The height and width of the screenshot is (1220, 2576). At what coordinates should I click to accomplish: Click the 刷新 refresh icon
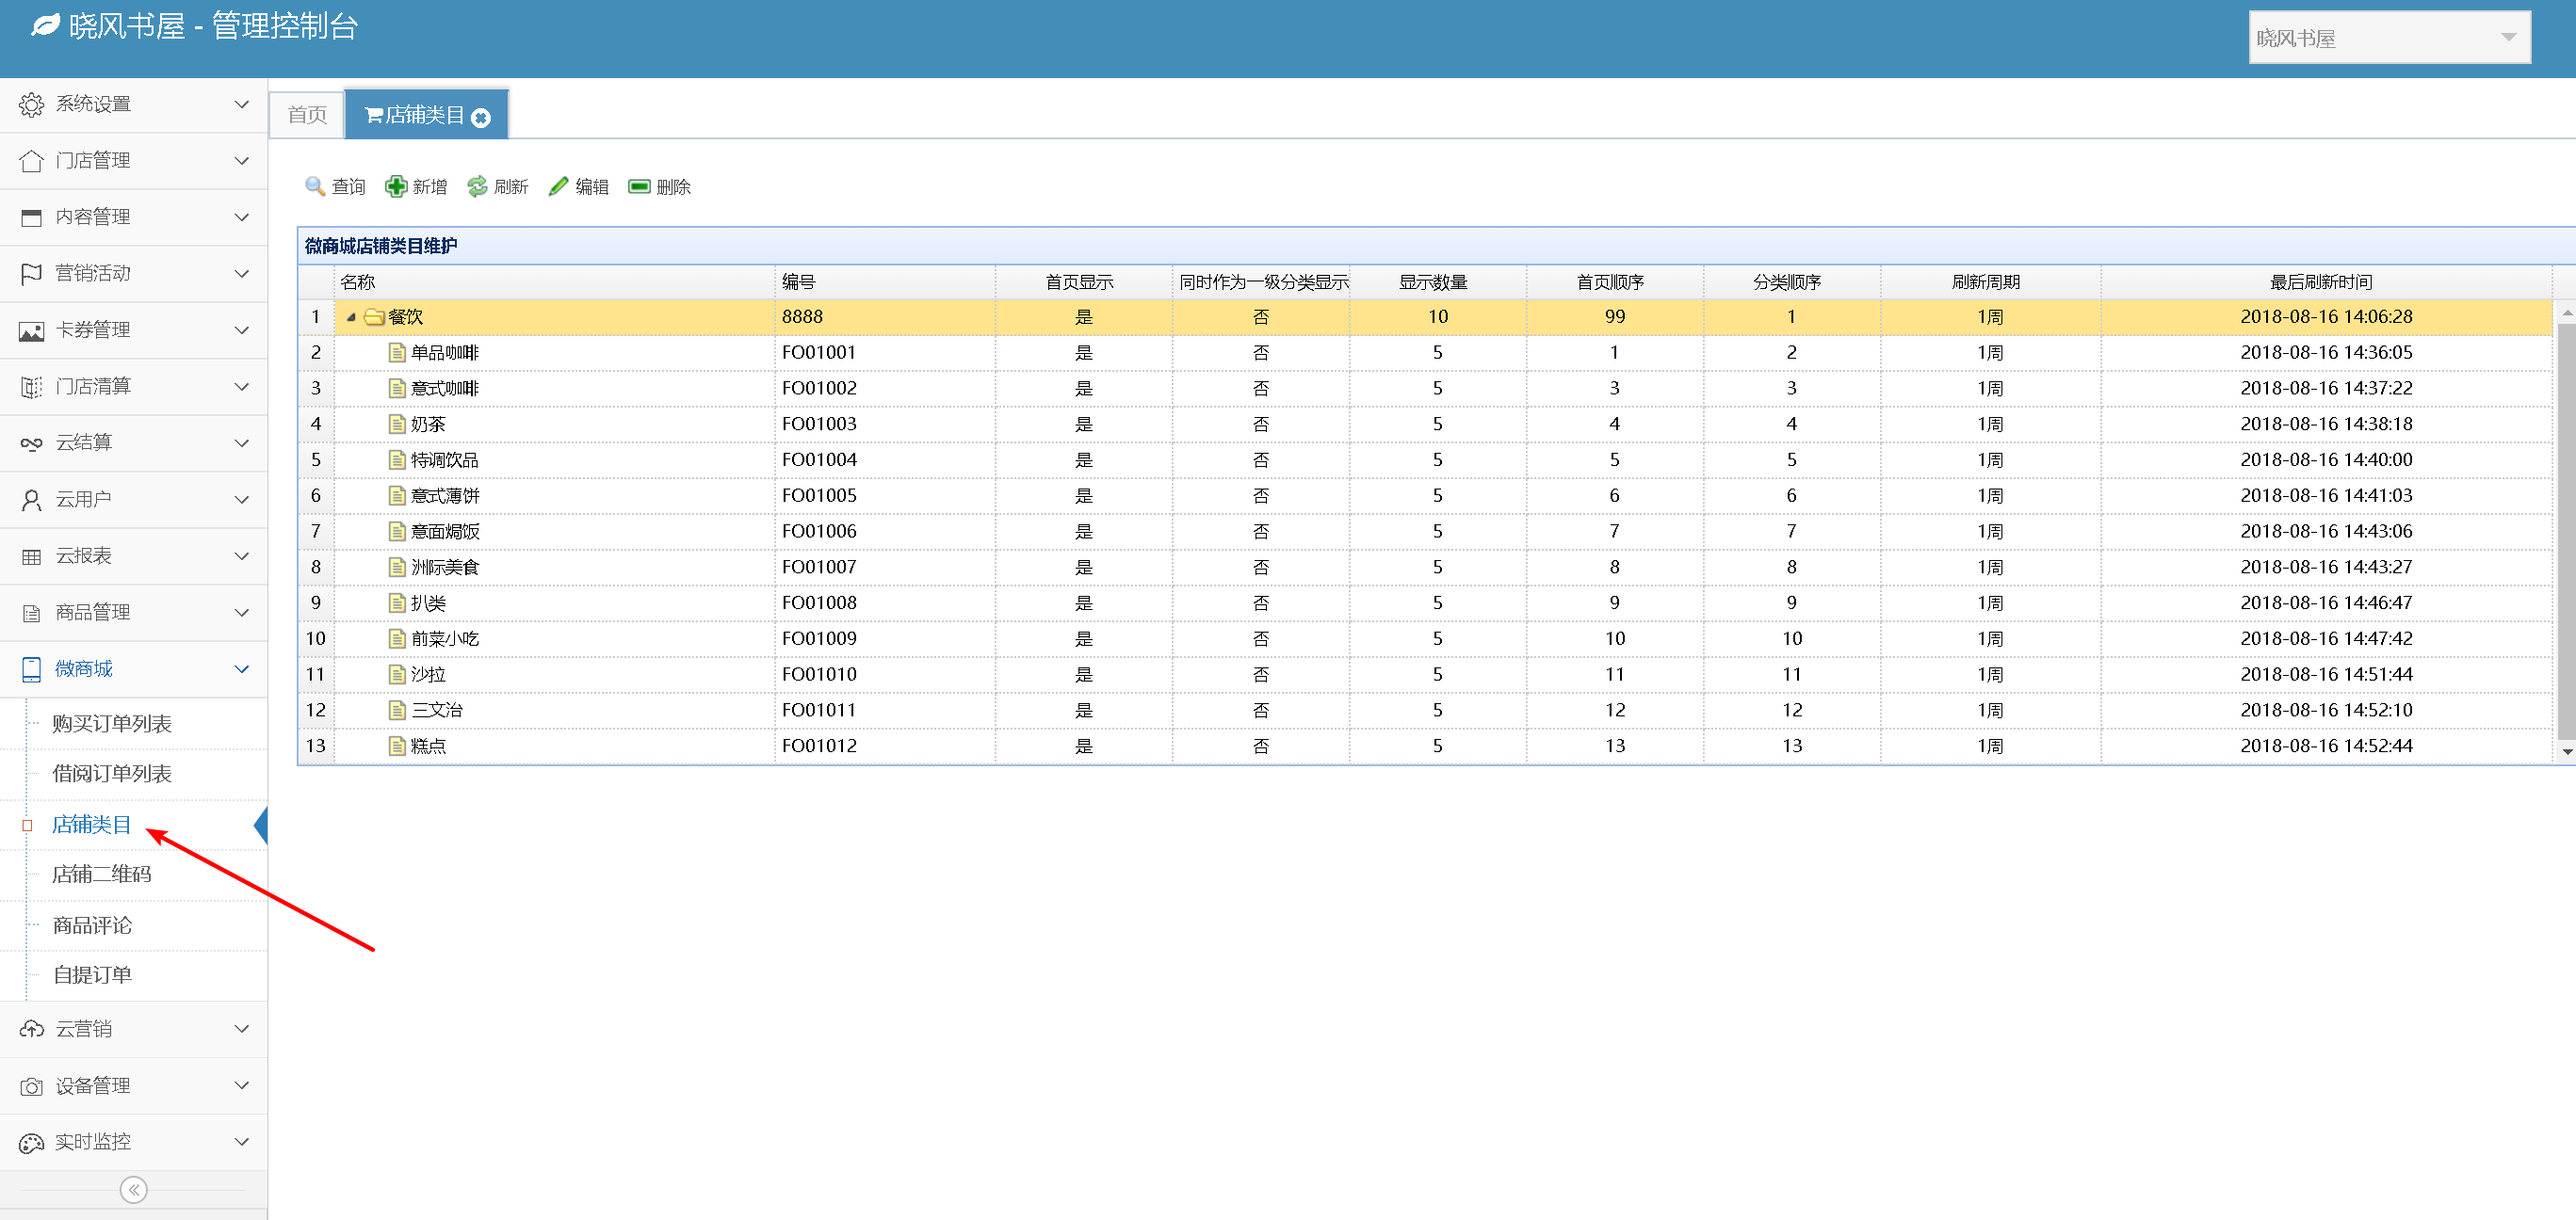(x=477, y=185)
